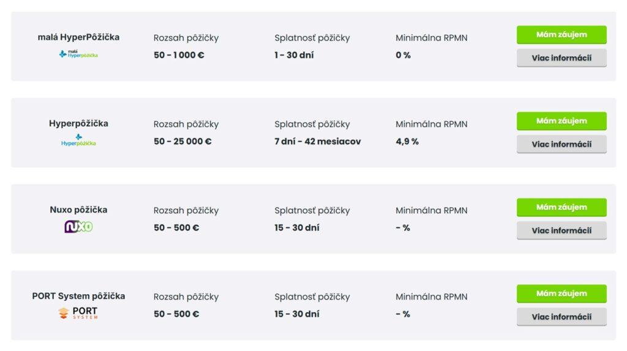Click the 50 - 25 000 € loan range
Screen dimensions: 627x351
182,142
